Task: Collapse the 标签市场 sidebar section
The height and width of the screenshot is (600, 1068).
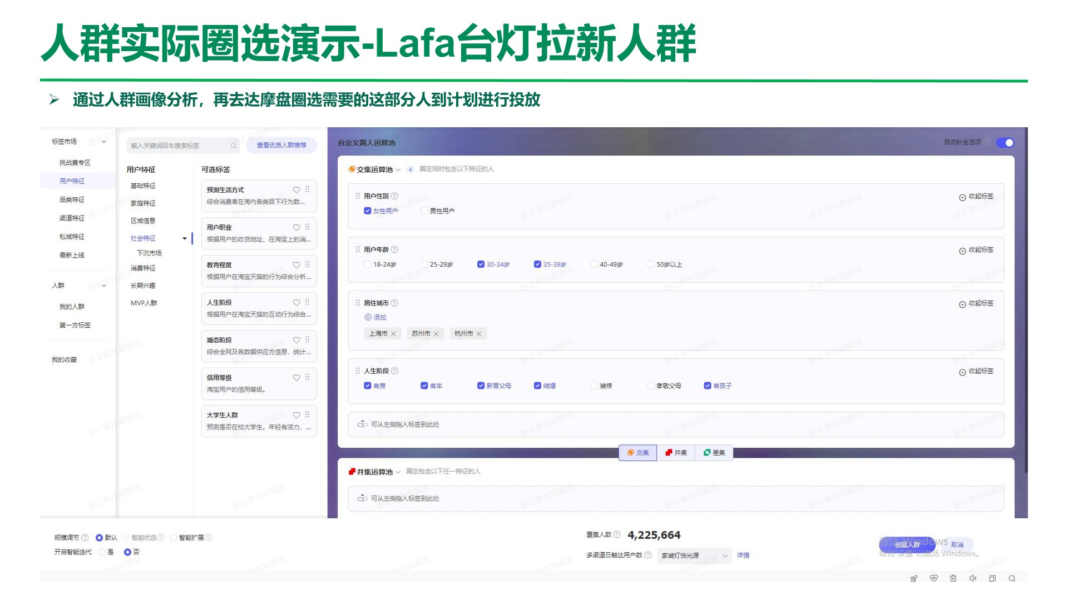Action: point(103,142)
